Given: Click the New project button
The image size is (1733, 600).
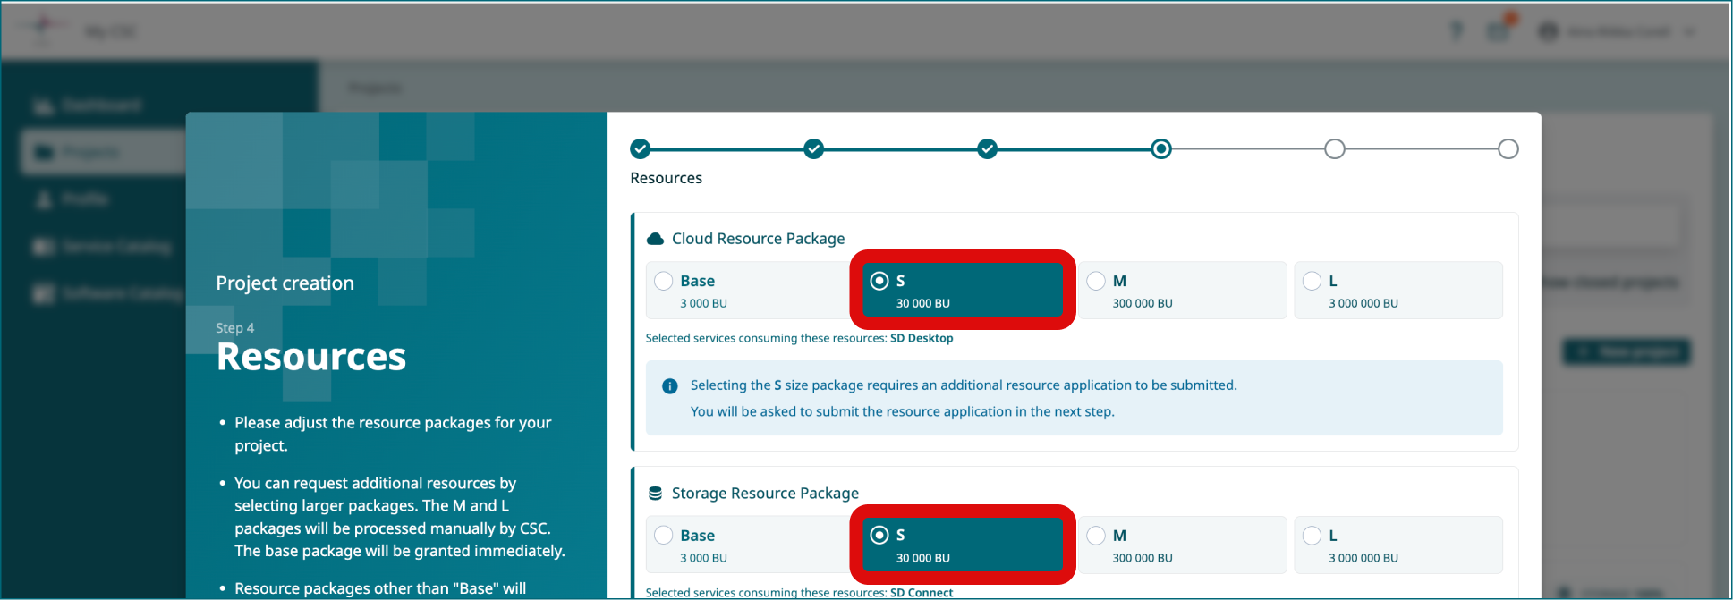Looking at the screenshot, I should [1626, 352].
